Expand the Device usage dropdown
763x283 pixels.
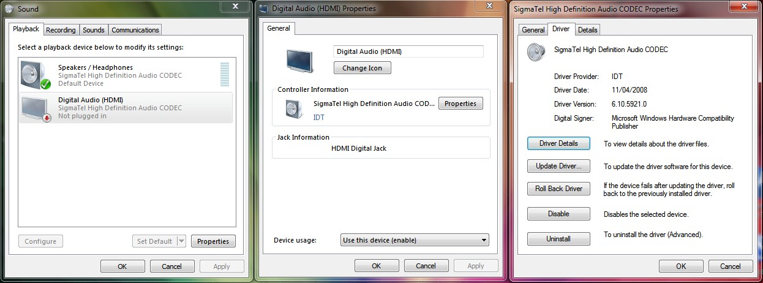[x=415, y=240]
